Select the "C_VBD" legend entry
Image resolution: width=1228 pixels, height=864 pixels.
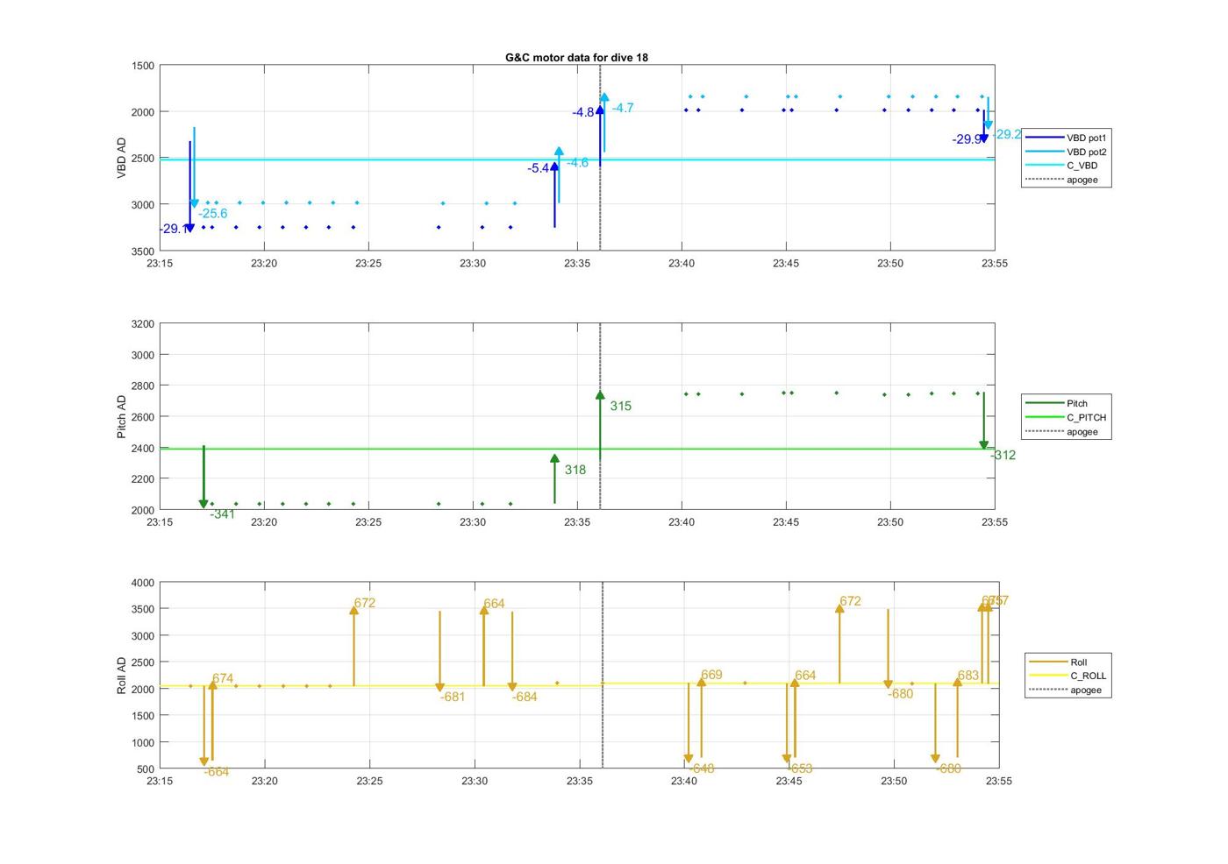(x=1061, y=166)
